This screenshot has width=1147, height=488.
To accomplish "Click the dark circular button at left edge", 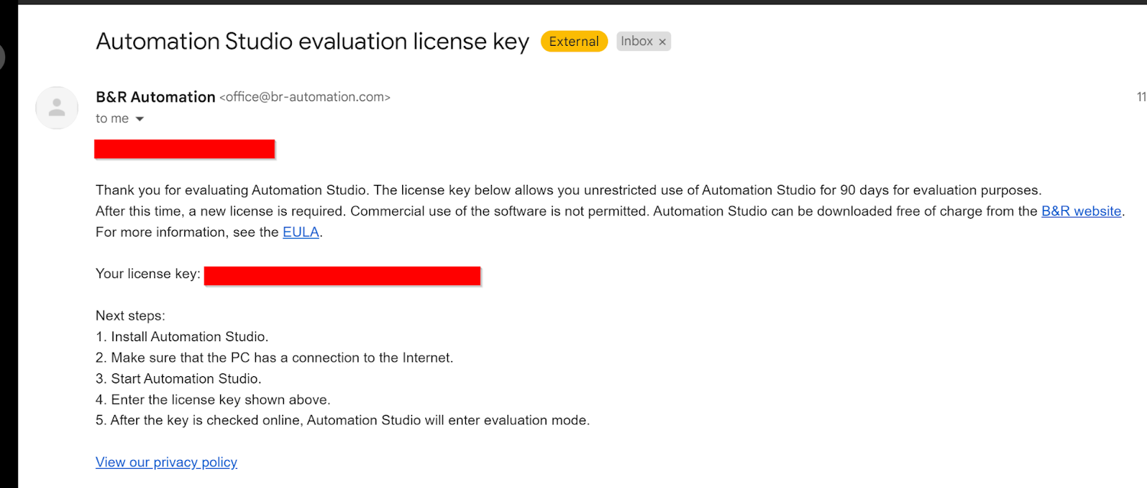I will [x=2, y=57].
